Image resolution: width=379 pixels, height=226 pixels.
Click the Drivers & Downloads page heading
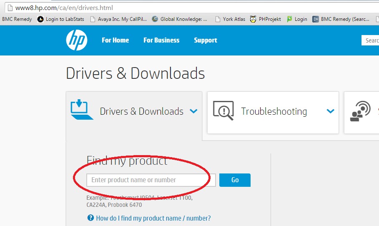pos(136,73)
